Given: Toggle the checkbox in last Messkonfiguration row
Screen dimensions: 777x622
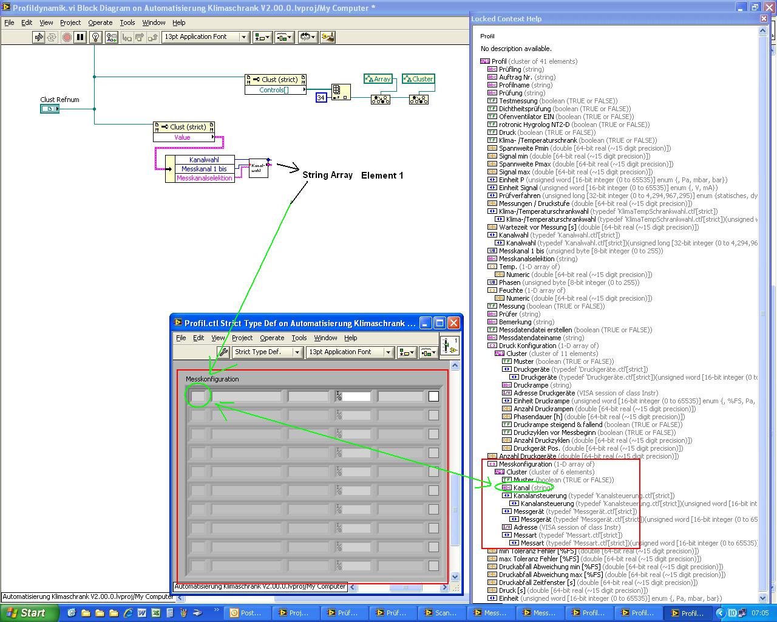Looking at the screenshot, I should pos(433,566).
